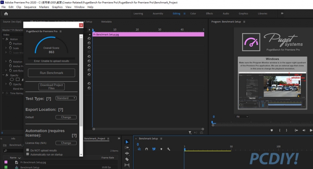Reset the Scale parameter

click(x=89, y=48)
